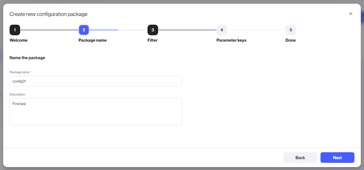Click the Description text area
This screenshot has height=170, width=364.
click(x=96, y=111)
